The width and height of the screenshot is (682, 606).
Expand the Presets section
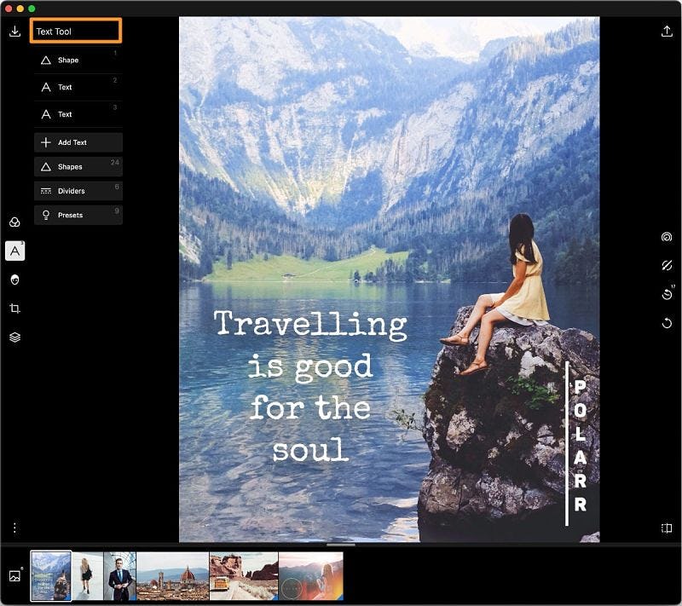click(78, 215)
